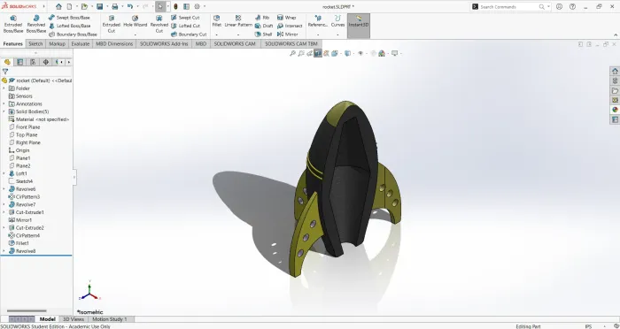Pick the Boundary Boss/Base tool
Viewport: 620px width, 329px height.
(73, 34)
